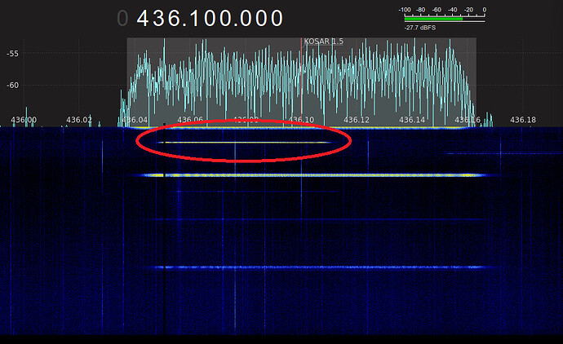Click the 436.18 frequency axis label
Screen dimensions: 563x344
(523, 120)
